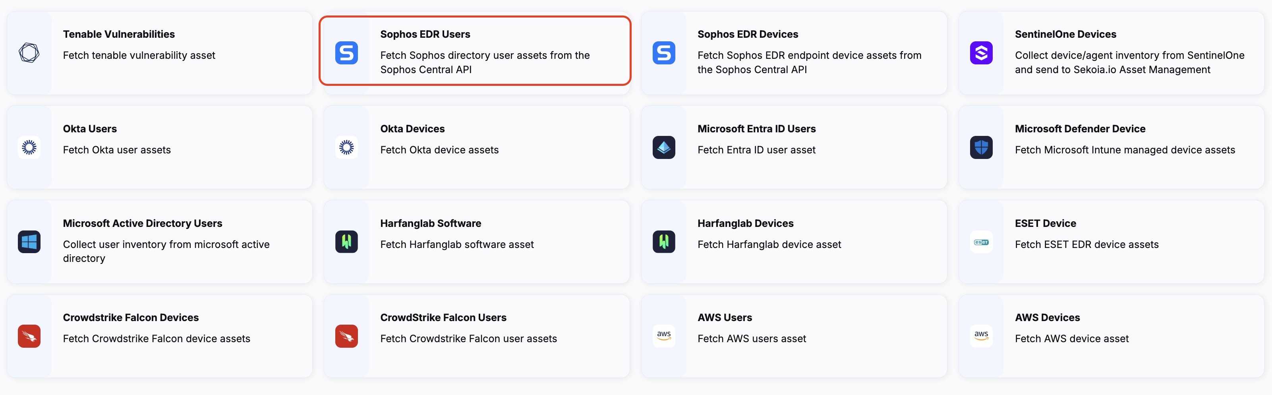Viewport: 1272px width, 395px height.
Task: Click the Sophos EDR Users logo icon
Action: pos(347,53)
